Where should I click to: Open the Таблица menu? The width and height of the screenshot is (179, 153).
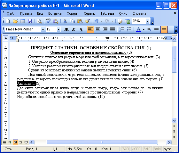click(x=107, y=13)
